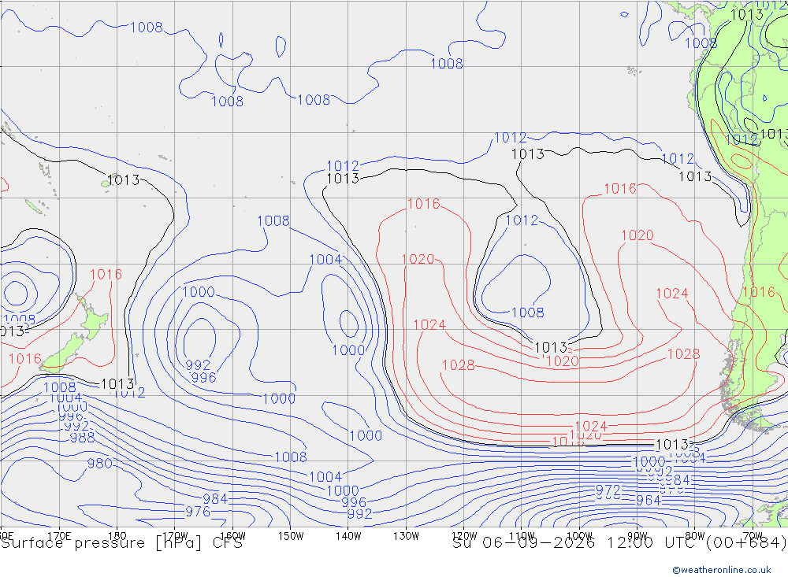The image size is (788, 577).
Task: Click the 980 isobar pressure label
Action: click(x=99, y=464)
